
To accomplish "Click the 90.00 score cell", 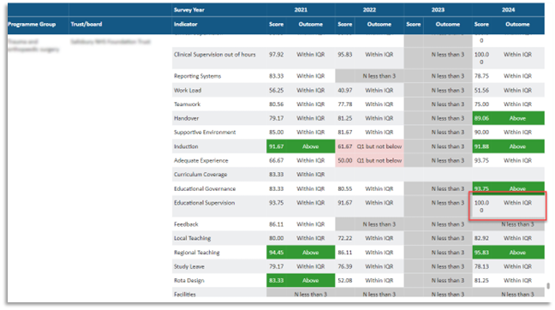I will (x=481, y=133).
